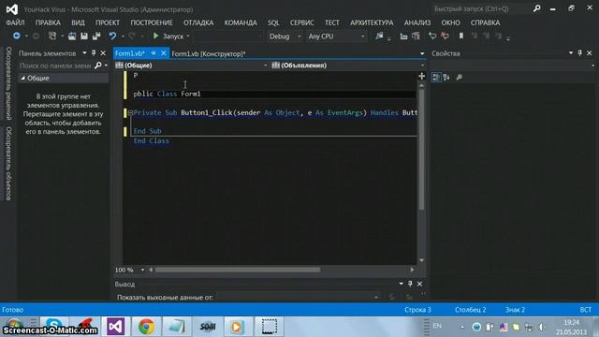Click the property pages wrench icon
Screen dimensions: 599x337
460,77
